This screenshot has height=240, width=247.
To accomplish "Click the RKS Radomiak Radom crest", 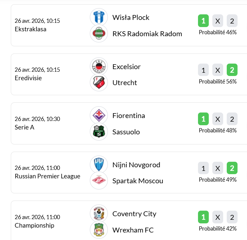I will (x=99, y=34).
